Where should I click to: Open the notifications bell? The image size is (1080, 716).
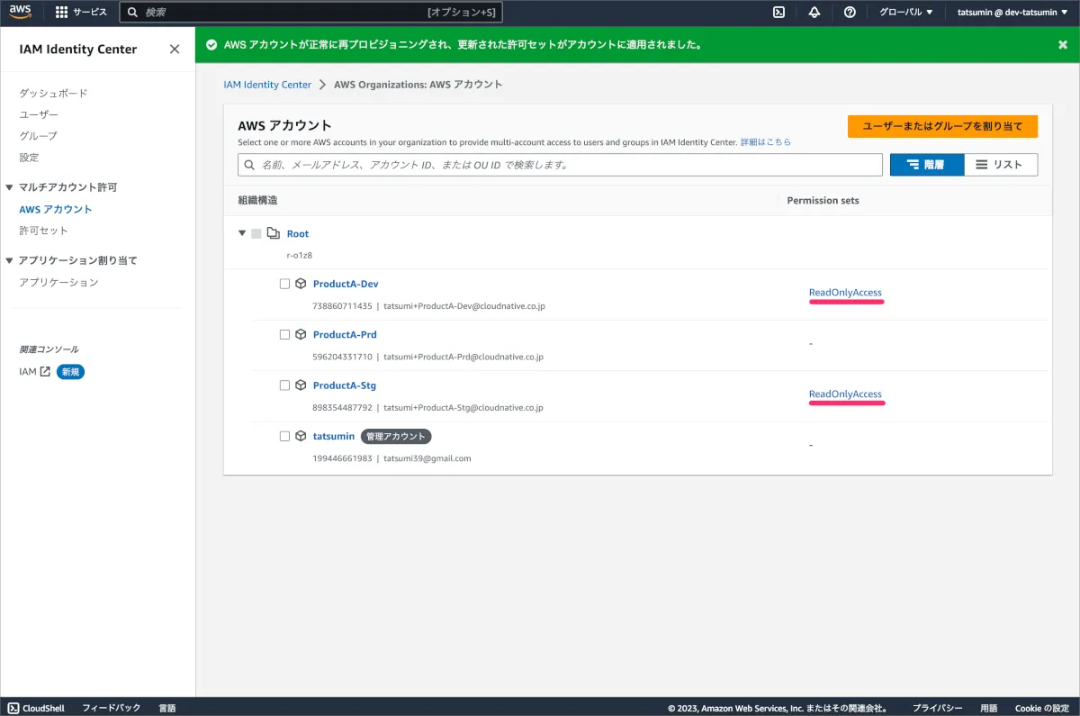(x=814, y=12)
